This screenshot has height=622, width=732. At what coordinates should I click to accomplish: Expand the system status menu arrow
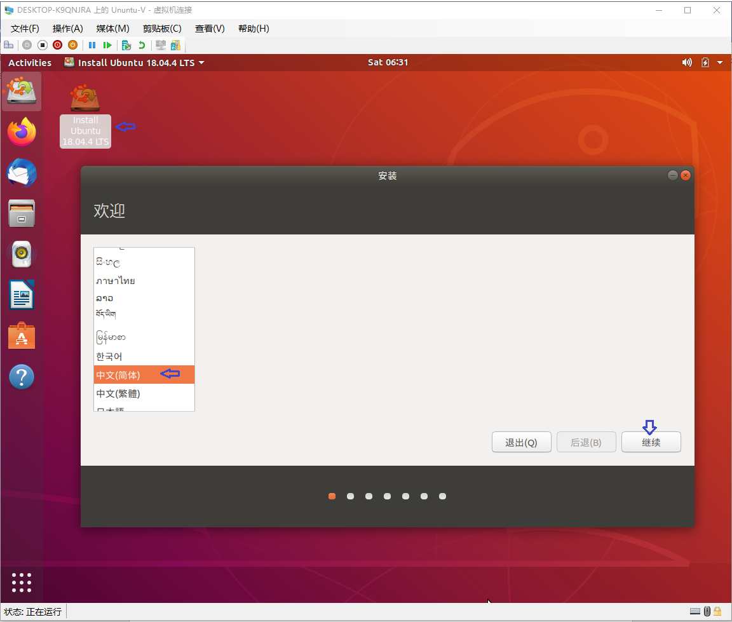pyautogui.click(x=720, y=62)
